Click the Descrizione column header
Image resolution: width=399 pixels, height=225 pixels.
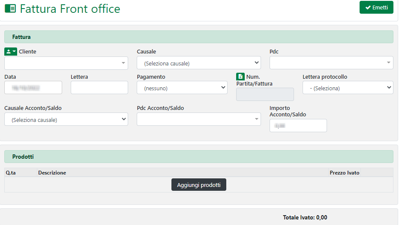(x=52, y=173)
